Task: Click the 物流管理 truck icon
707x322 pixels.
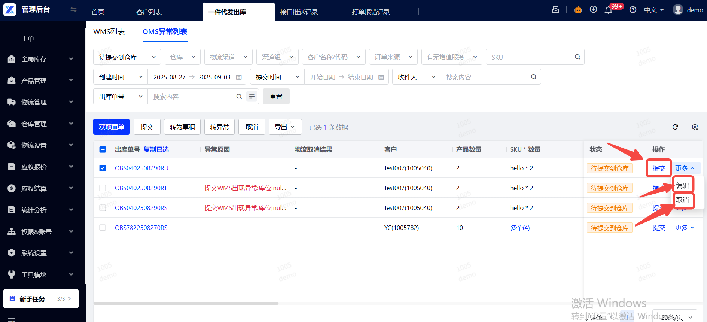Action: pos(12,102)
